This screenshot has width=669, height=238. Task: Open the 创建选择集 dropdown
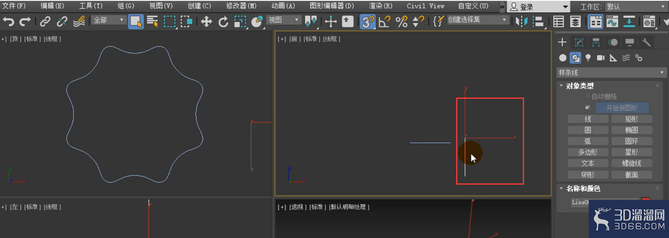point(477,20)
